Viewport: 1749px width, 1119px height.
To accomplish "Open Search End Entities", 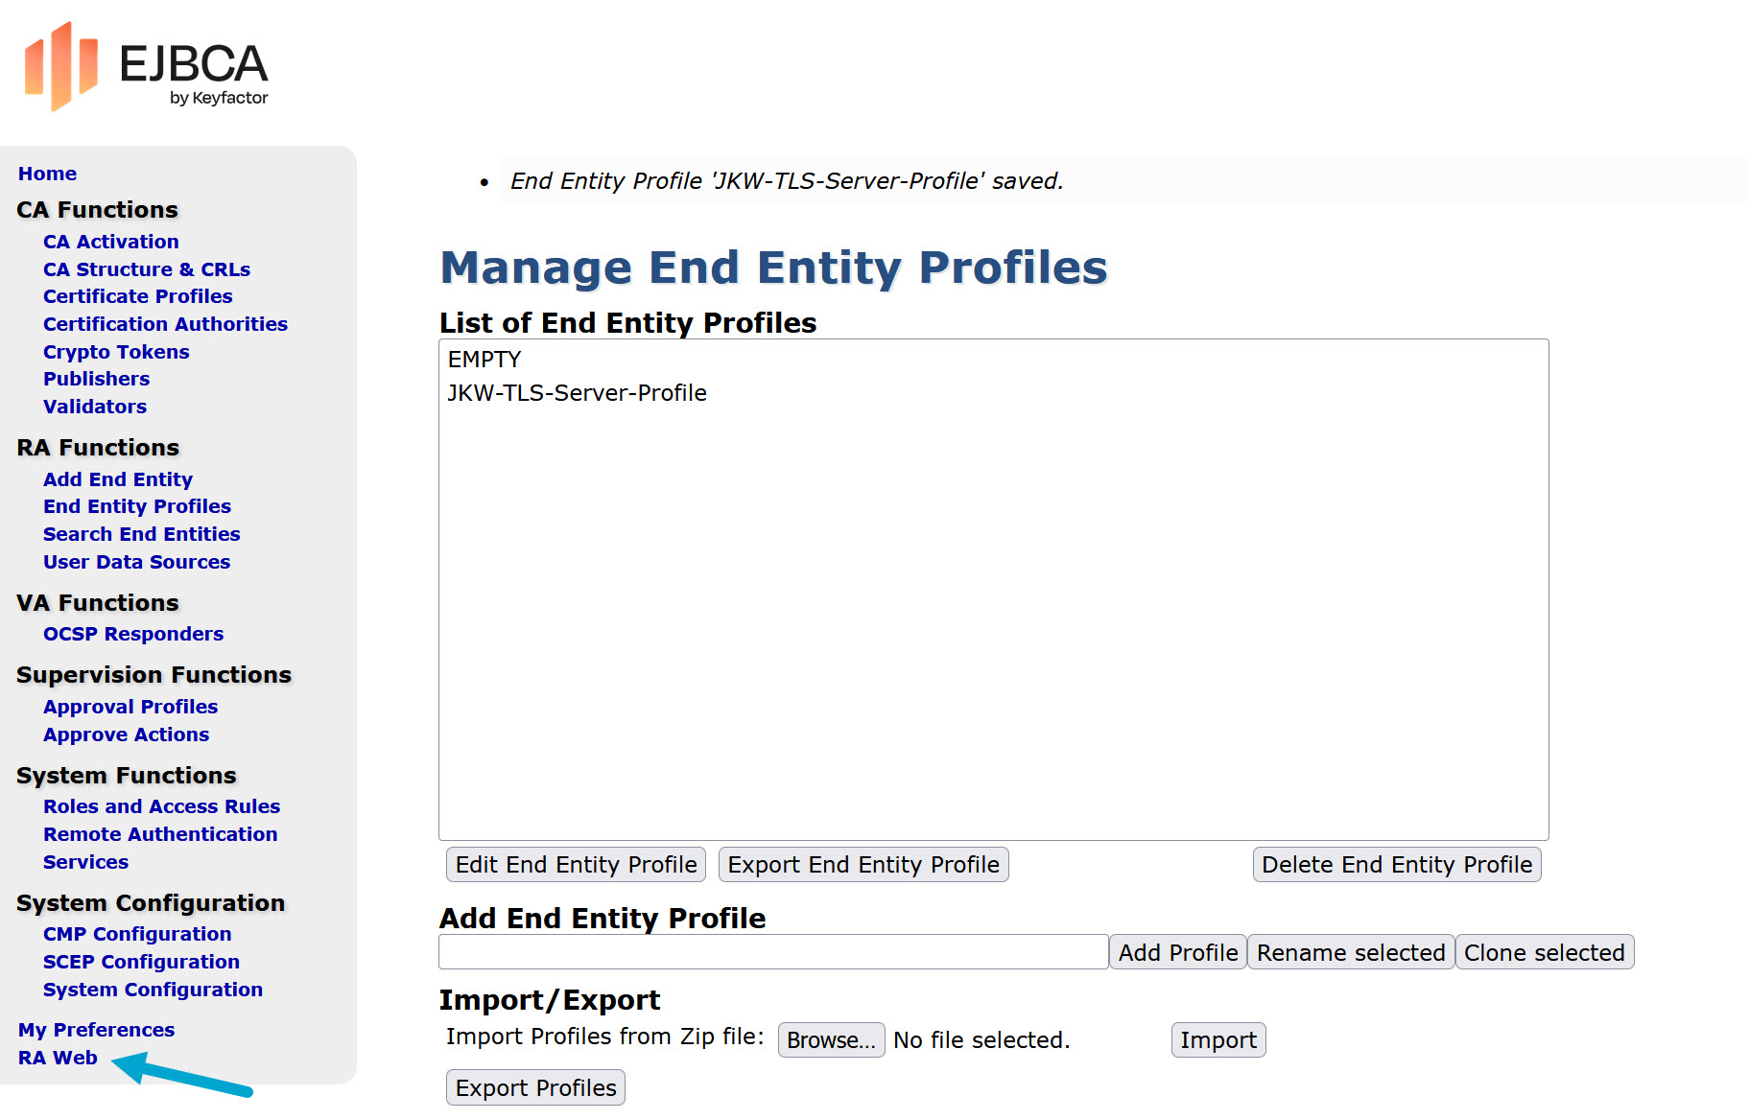I will 141,534.
